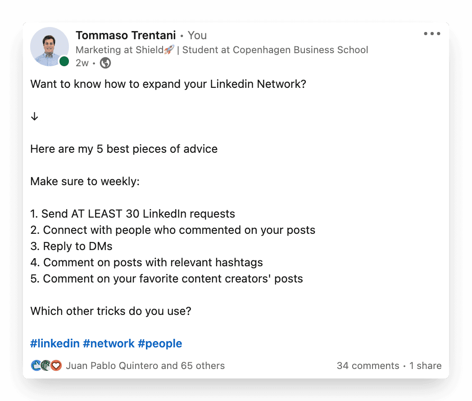Screen dimensions: 472x401
Task: Open Tommaso Trentani's profile picture
Action: (50, 47)
